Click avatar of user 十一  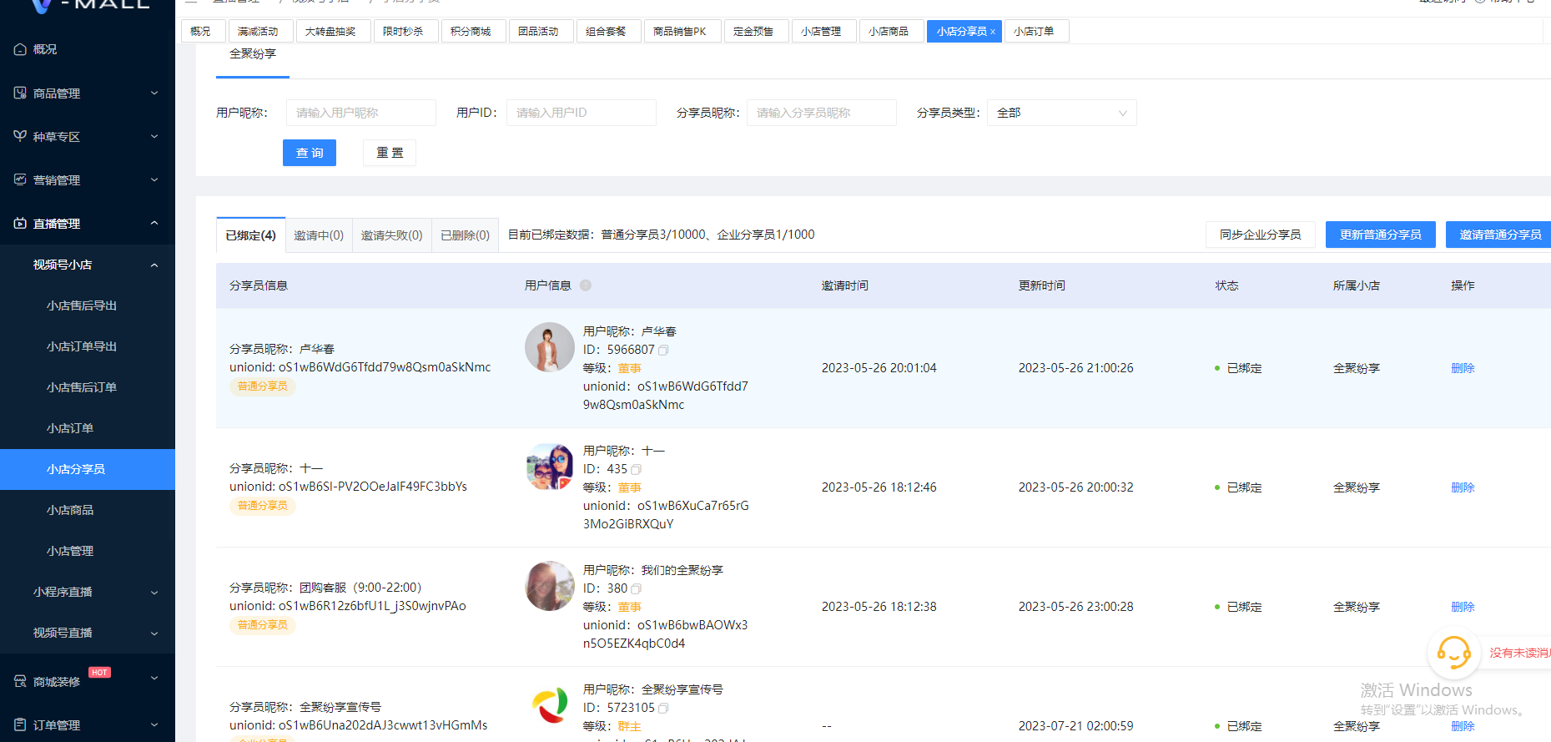pos(550,467)
